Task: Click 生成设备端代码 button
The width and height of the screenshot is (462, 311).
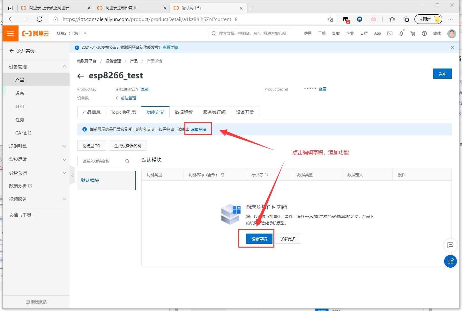Action: (x=128, y=146)
